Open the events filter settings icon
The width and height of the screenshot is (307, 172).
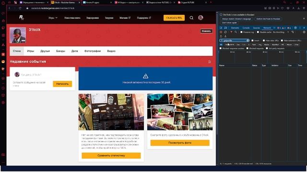pos(210,62)
